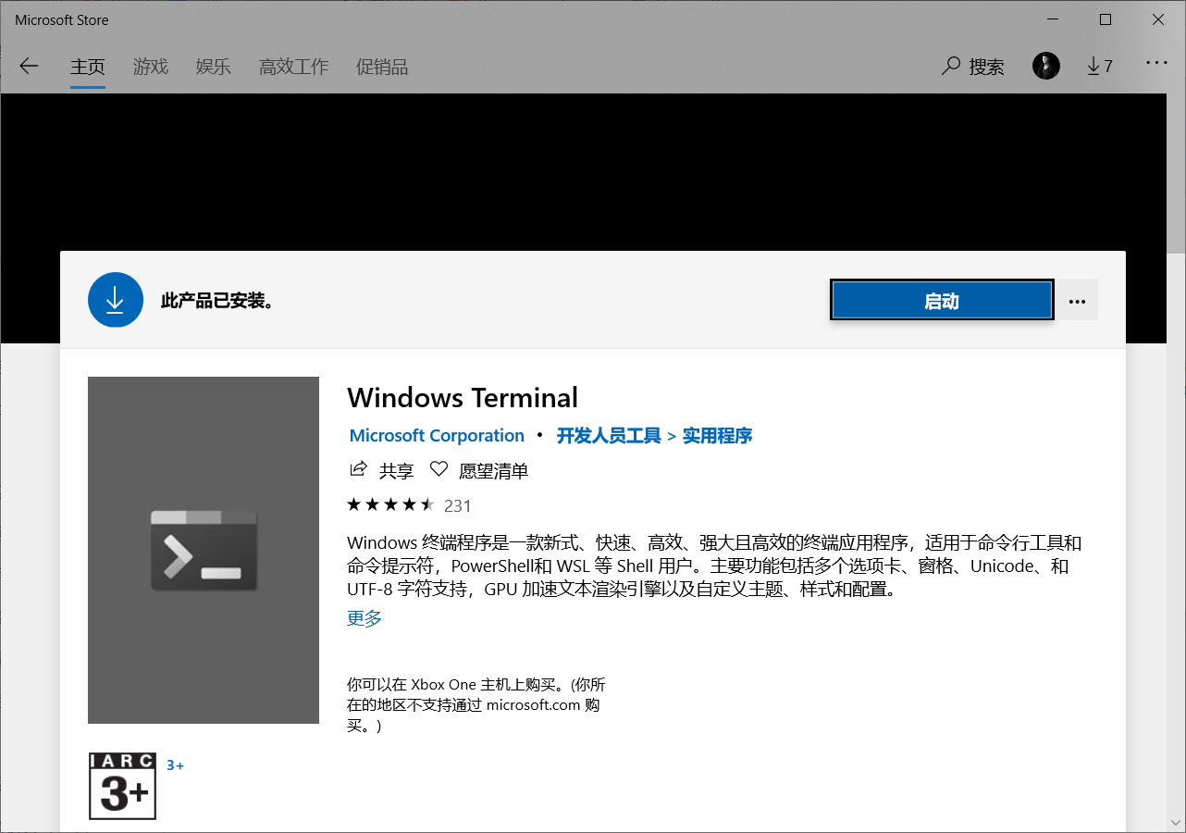Click the scrollbar down arrow
Image resolution: width=1186 pixels, height=833 pixels.
point(1176,822)
